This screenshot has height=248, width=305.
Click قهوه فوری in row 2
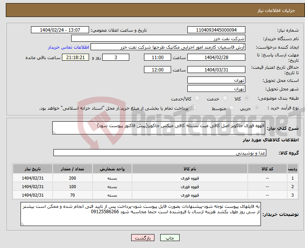pyautogui.click(x=190, y=187)
